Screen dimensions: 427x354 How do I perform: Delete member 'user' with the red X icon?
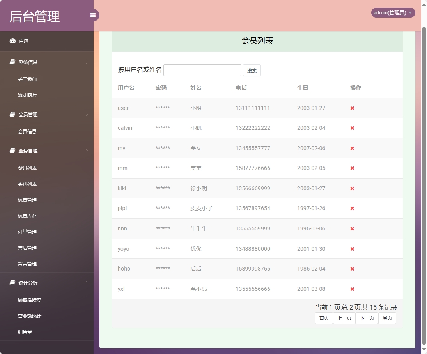click(352, 108)
